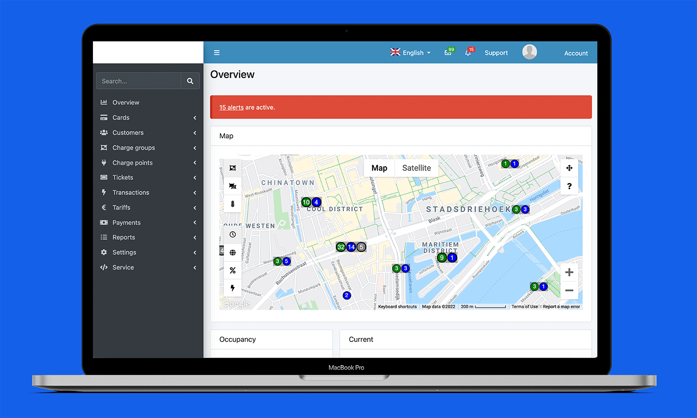This screenshot has width=697, height=418.
Task: Click the clock icon on map toolbar
Action: [x=233, y=235]
